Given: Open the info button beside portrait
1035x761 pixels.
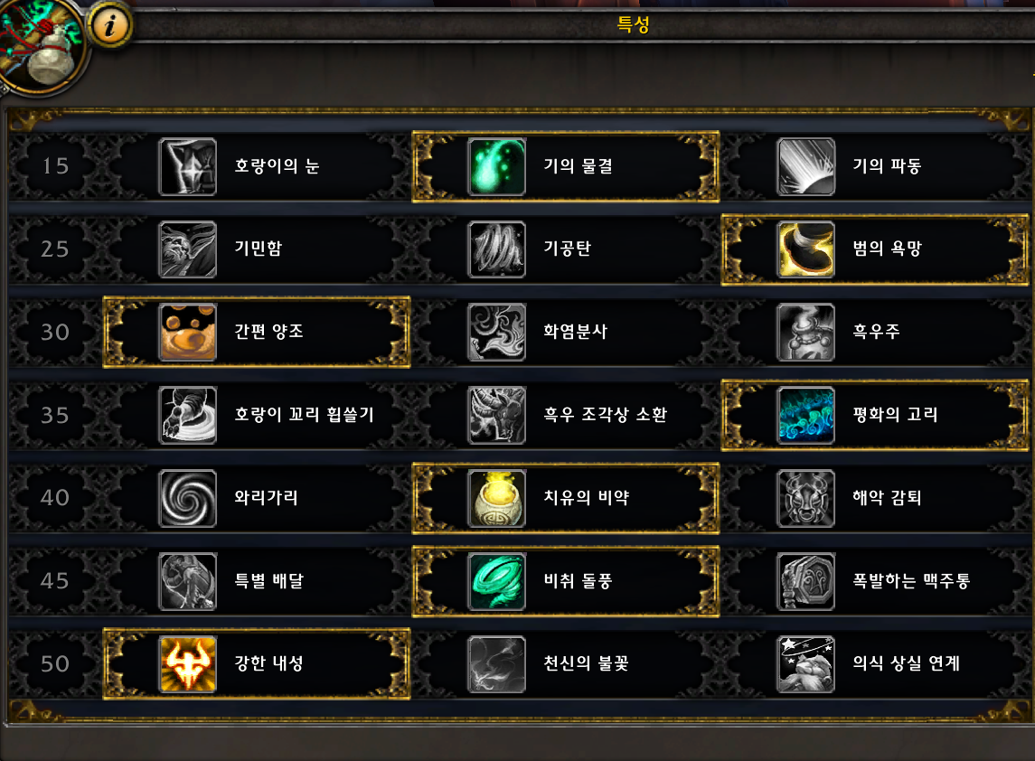Looking at the screenshot, I should pyautogui.click(x=110, y=25).
